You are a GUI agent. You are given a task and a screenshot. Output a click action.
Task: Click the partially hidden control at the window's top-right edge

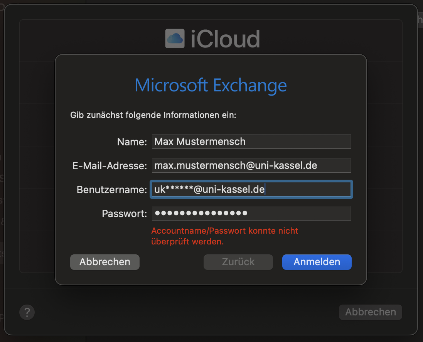(x=420, y=20)
